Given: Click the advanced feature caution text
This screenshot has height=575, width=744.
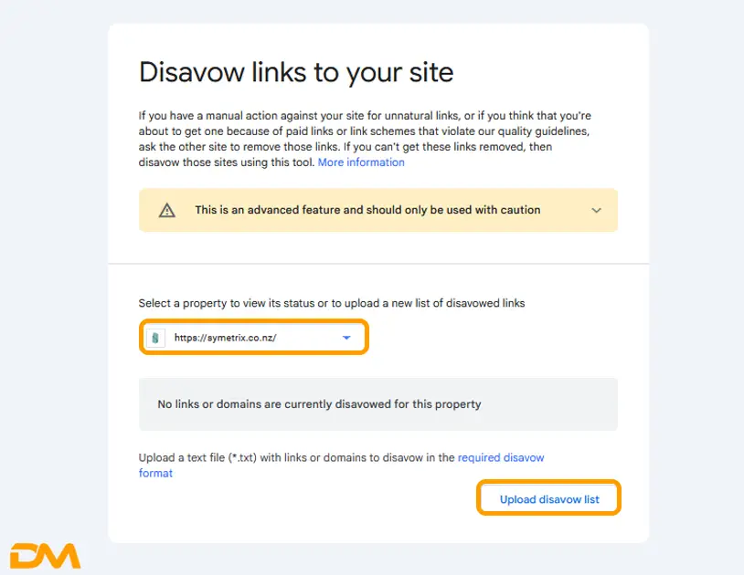Looking at the screenshot, I should coord(367,210).
